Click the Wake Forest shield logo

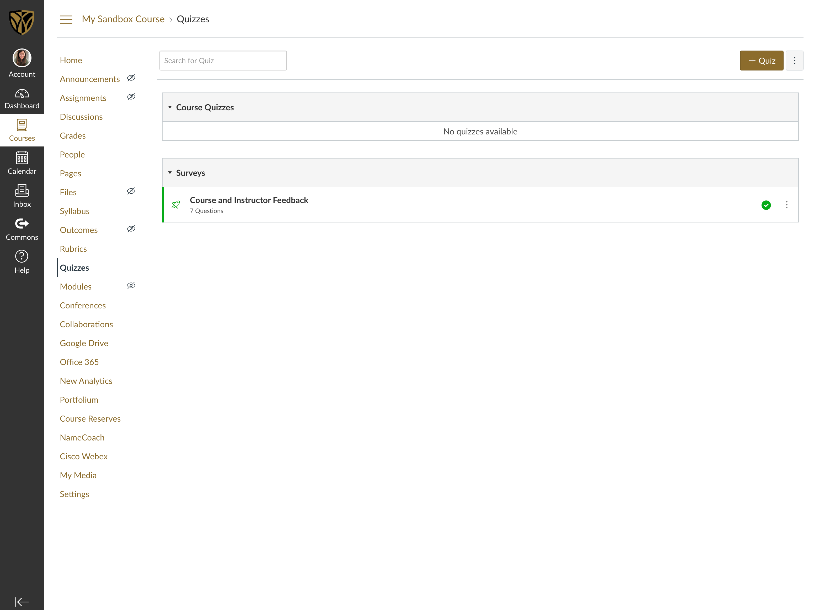[22, 23]
